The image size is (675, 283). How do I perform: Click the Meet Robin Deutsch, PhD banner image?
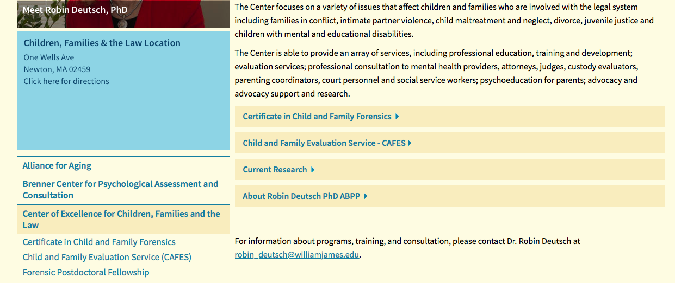(123, 13)
